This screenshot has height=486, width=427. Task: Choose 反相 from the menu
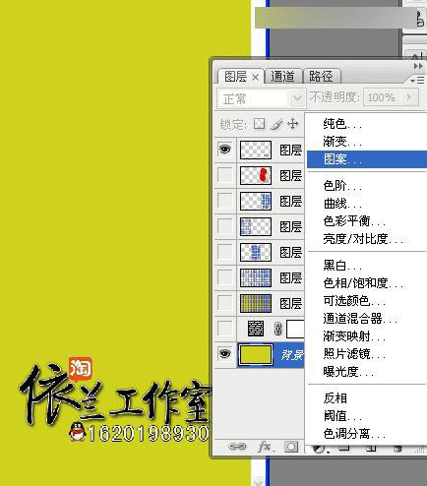pos(367,398)
